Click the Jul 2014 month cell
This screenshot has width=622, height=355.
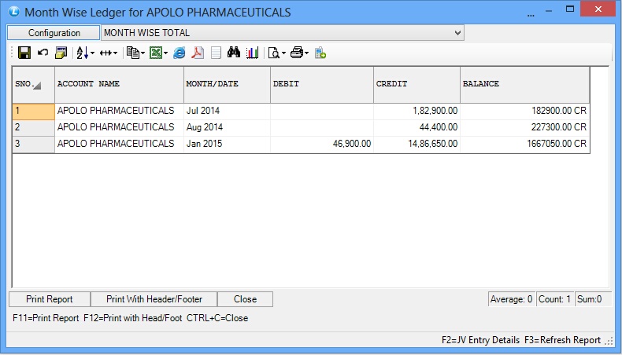tap(227, 112)
